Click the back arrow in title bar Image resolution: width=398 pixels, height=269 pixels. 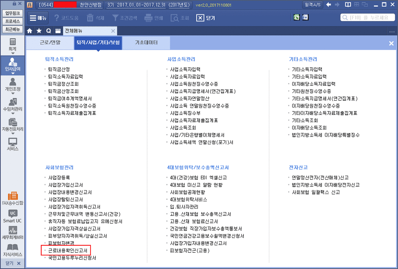point(328,5)
